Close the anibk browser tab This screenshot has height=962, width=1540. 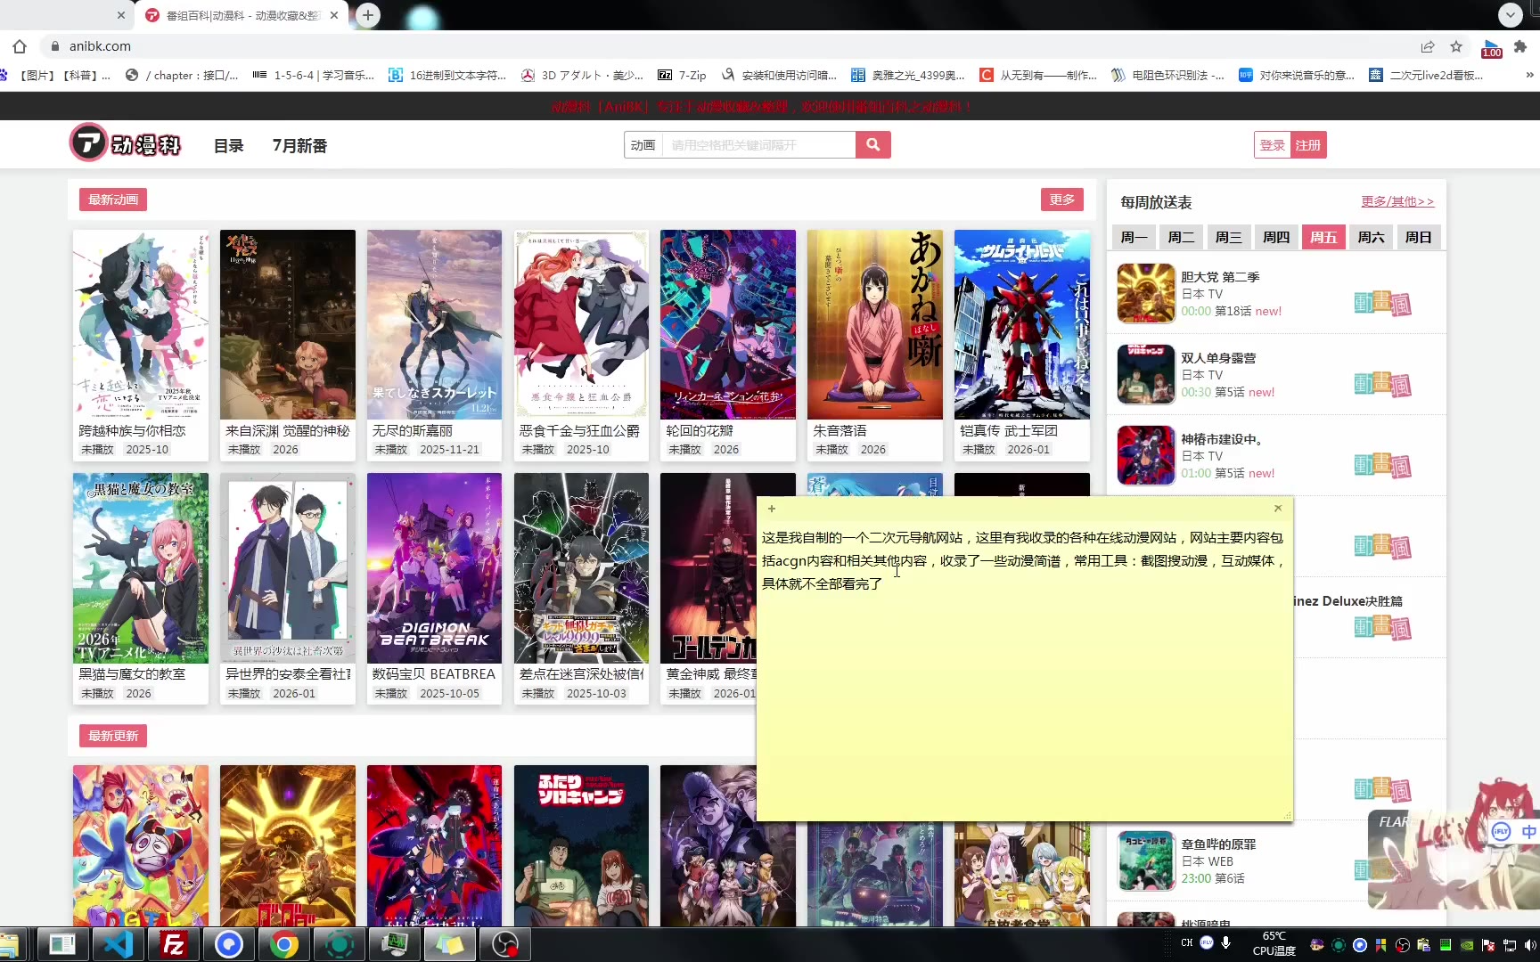point(334,15)
